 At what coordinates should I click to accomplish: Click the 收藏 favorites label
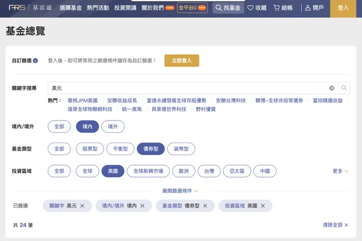pos(261,8)
